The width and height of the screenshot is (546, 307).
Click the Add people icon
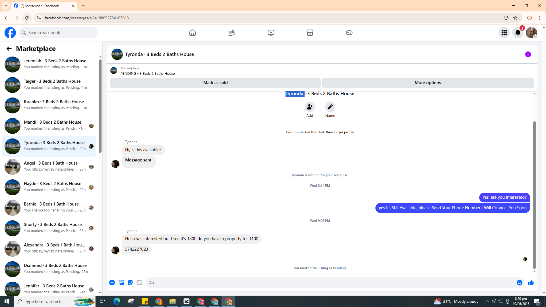pyautogui.click(x=310, y=107)
